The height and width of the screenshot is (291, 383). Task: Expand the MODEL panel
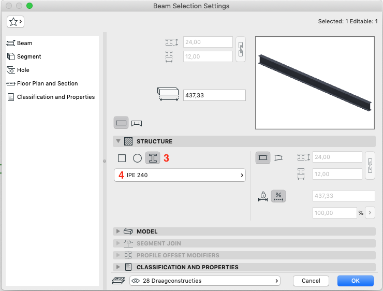pyautogui.click(x=118, y=231)
